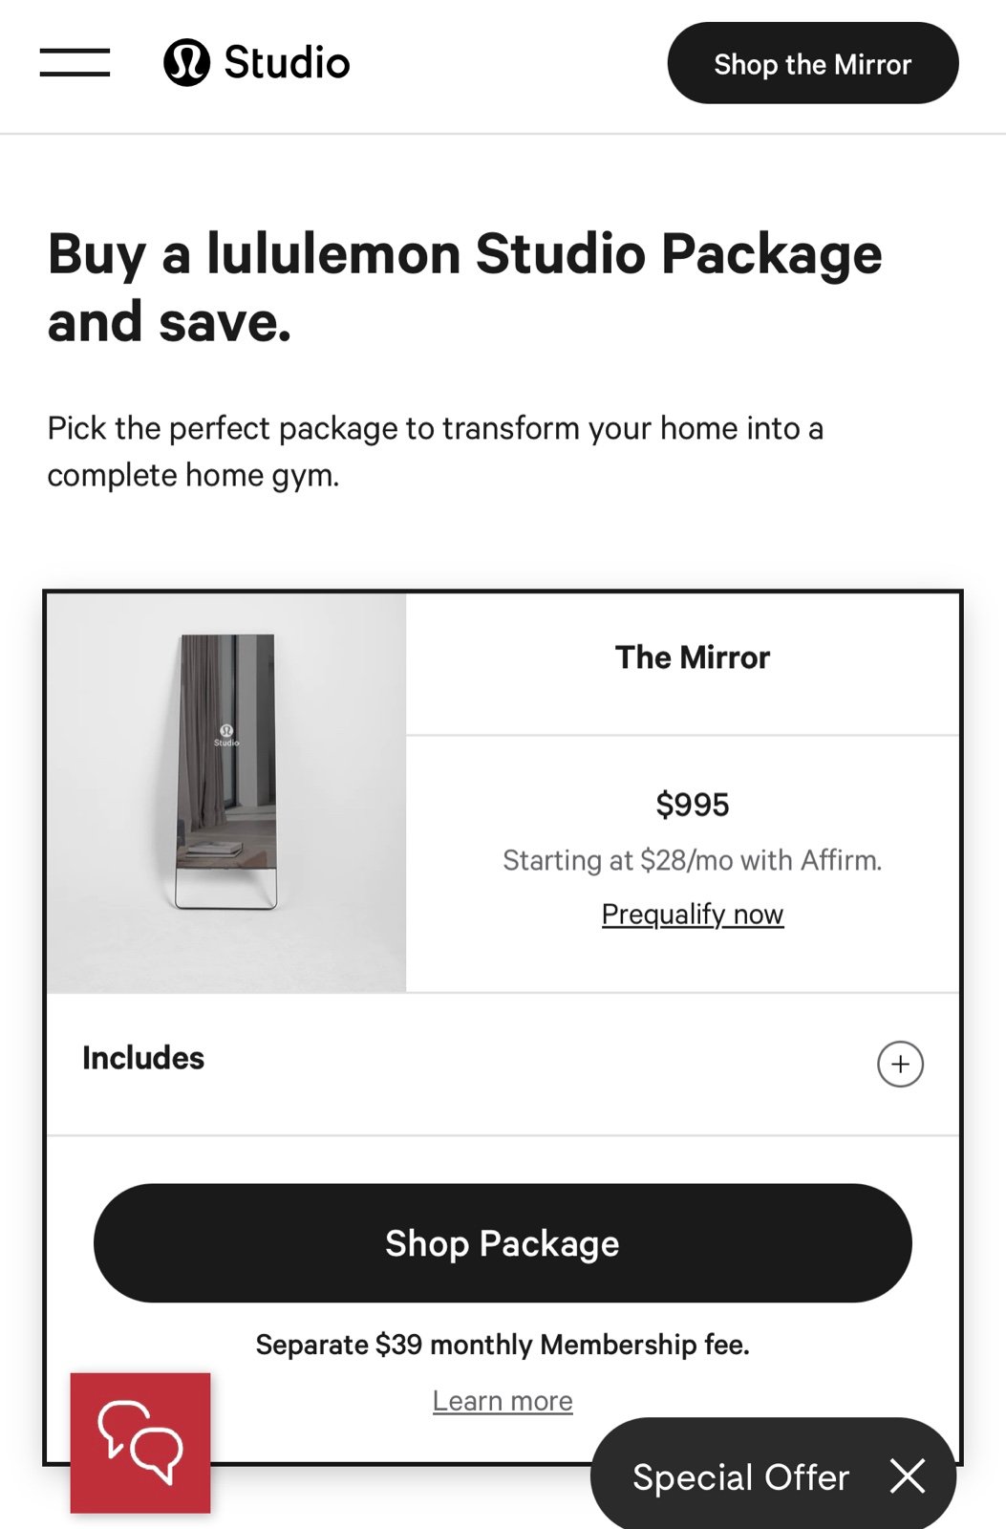Click the circled plus icon
The height and width of the screenshot is (1529, 1006).
pyautogui.click(x=900, y=1064)
